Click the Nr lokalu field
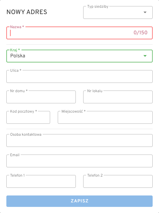This screenshot has width=159, height=213. click(x=118, y=97)
